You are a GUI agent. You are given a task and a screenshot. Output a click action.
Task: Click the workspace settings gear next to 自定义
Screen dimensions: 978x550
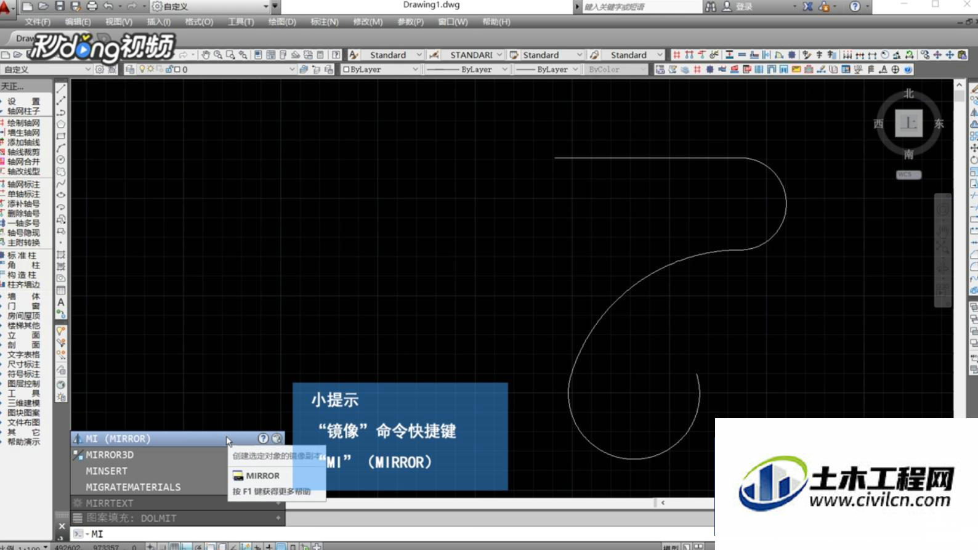(x=99, y=70)
